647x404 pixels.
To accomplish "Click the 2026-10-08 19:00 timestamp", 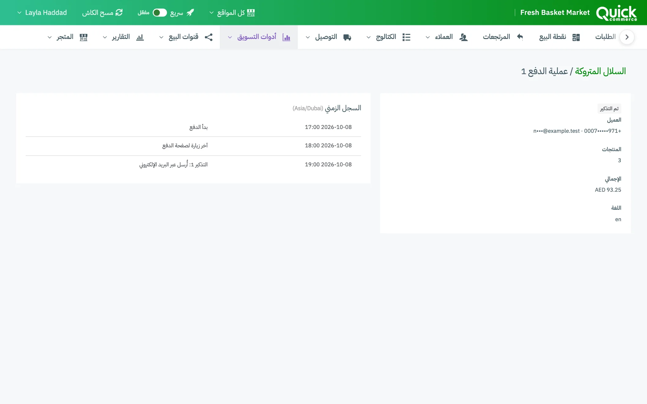I will [x=328, y=164].
